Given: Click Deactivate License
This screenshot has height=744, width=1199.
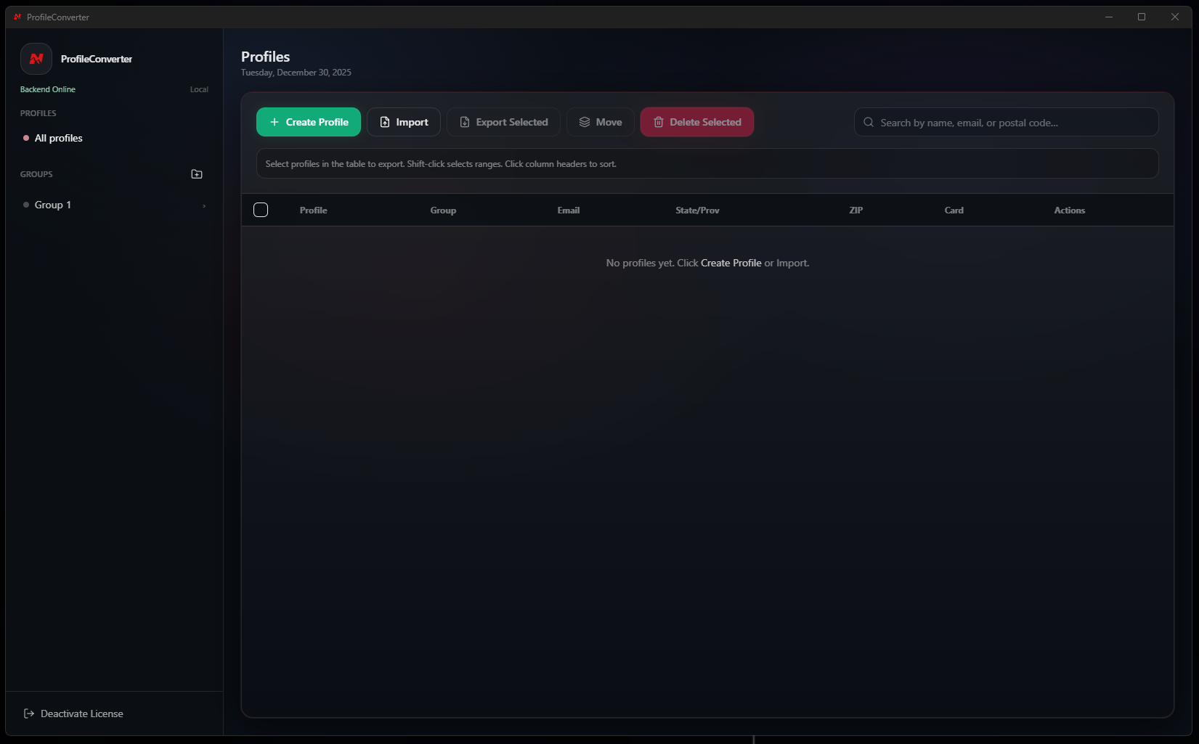Looking at the screenshot, I should tap(81, 714).
